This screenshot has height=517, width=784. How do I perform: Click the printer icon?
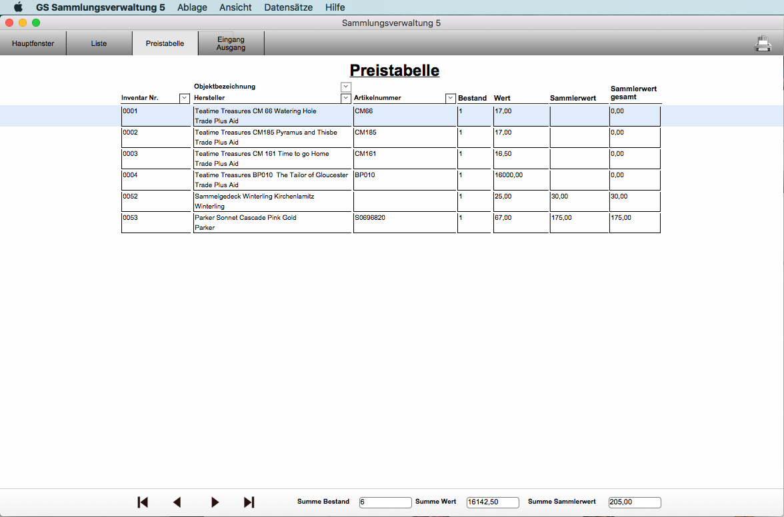tap(763, 44)
